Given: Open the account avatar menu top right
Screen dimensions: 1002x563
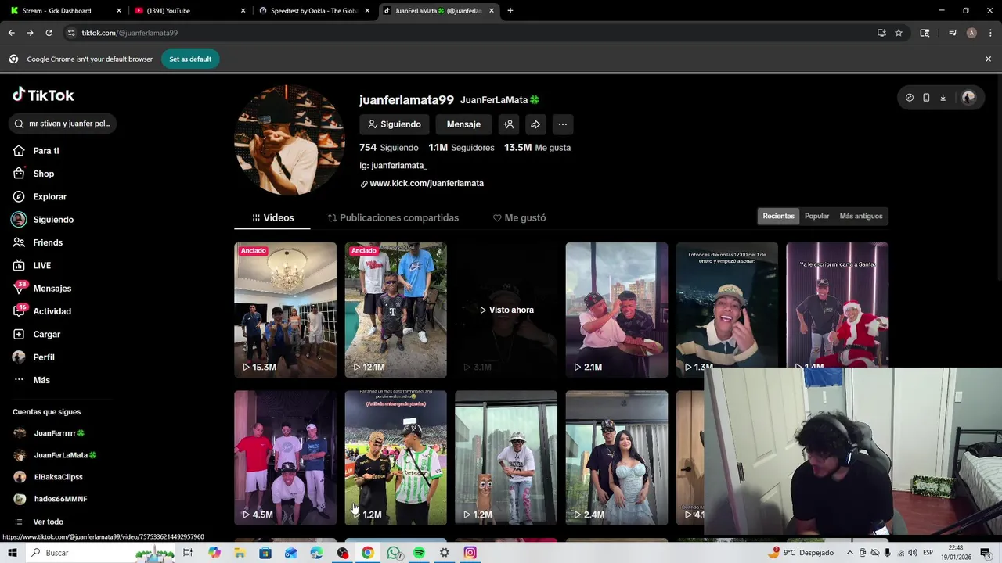Looking at the screenshot, I should [968, 98].
